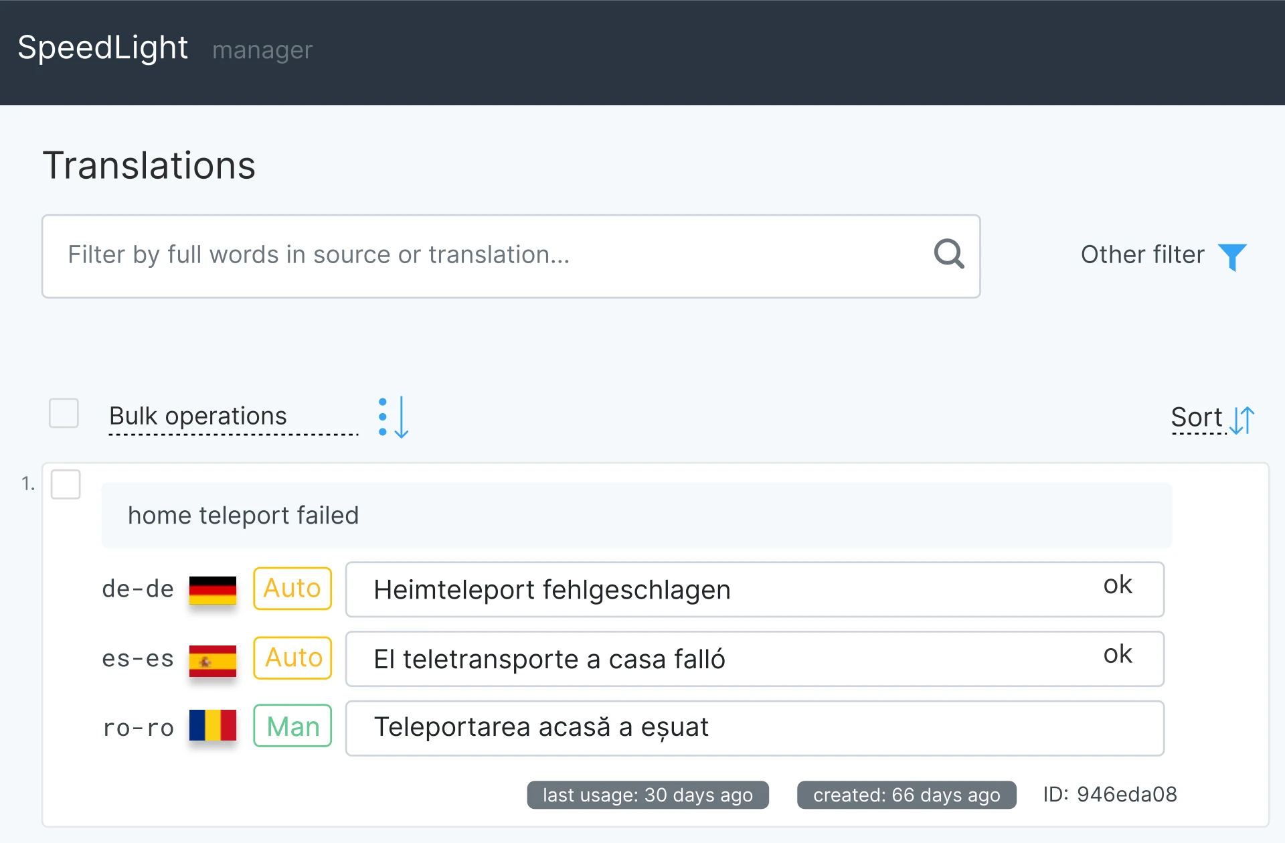Screen dimensions: 1285x843
Task: Open filters via the funnel icon
Action: click(x=1233, y=256)
